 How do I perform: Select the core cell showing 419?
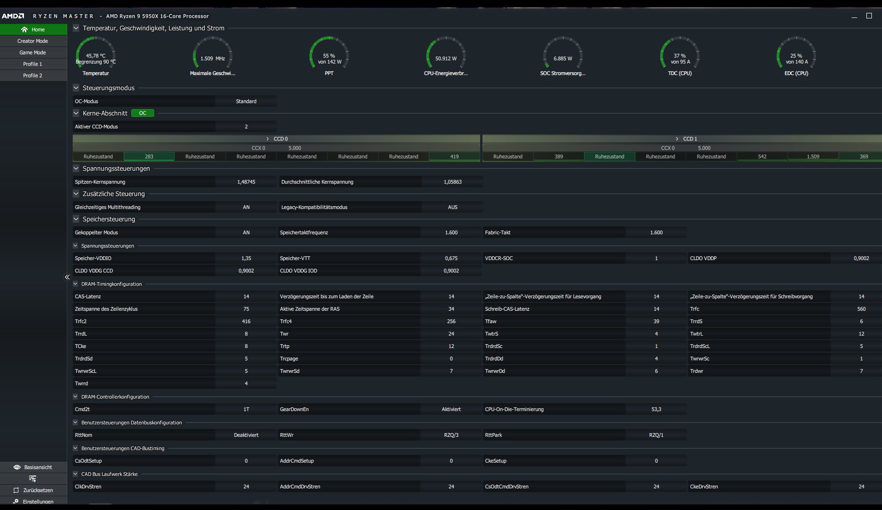(454, 156)
